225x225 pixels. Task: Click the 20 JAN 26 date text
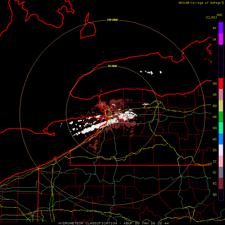click(x=145, y=223)
